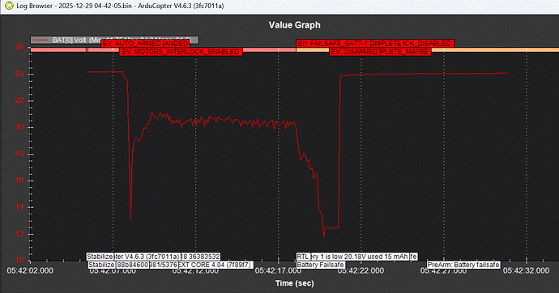Click the '18 36383532' message label

point(200,257)
